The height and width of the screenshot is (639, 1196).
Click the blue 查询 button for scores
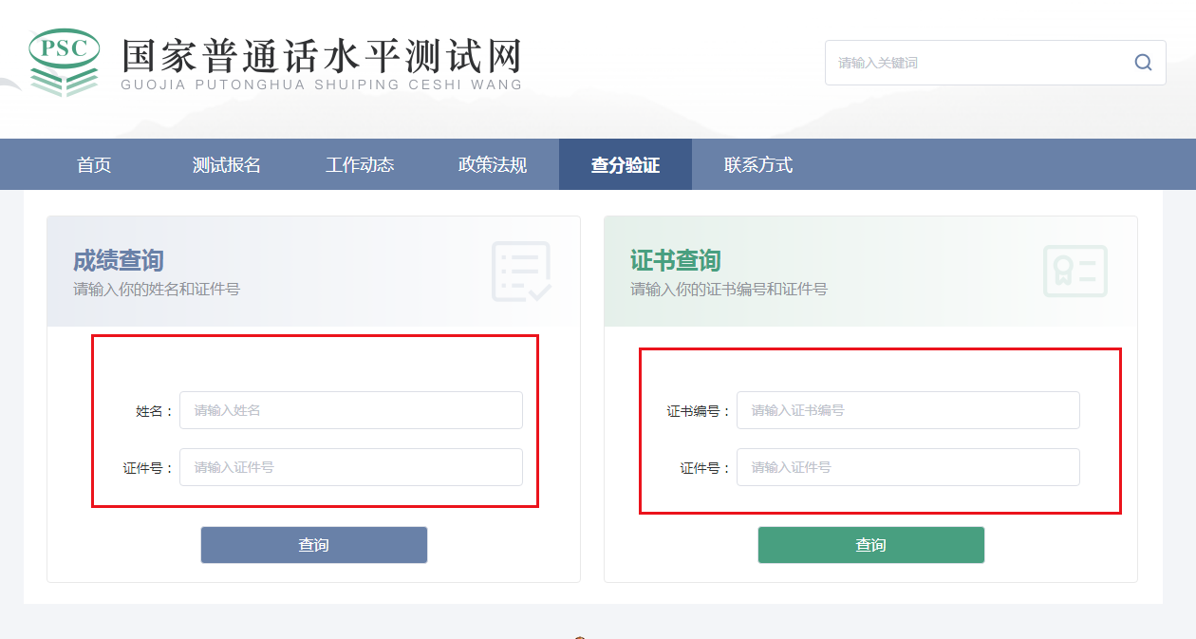click(x=314, y=545)
